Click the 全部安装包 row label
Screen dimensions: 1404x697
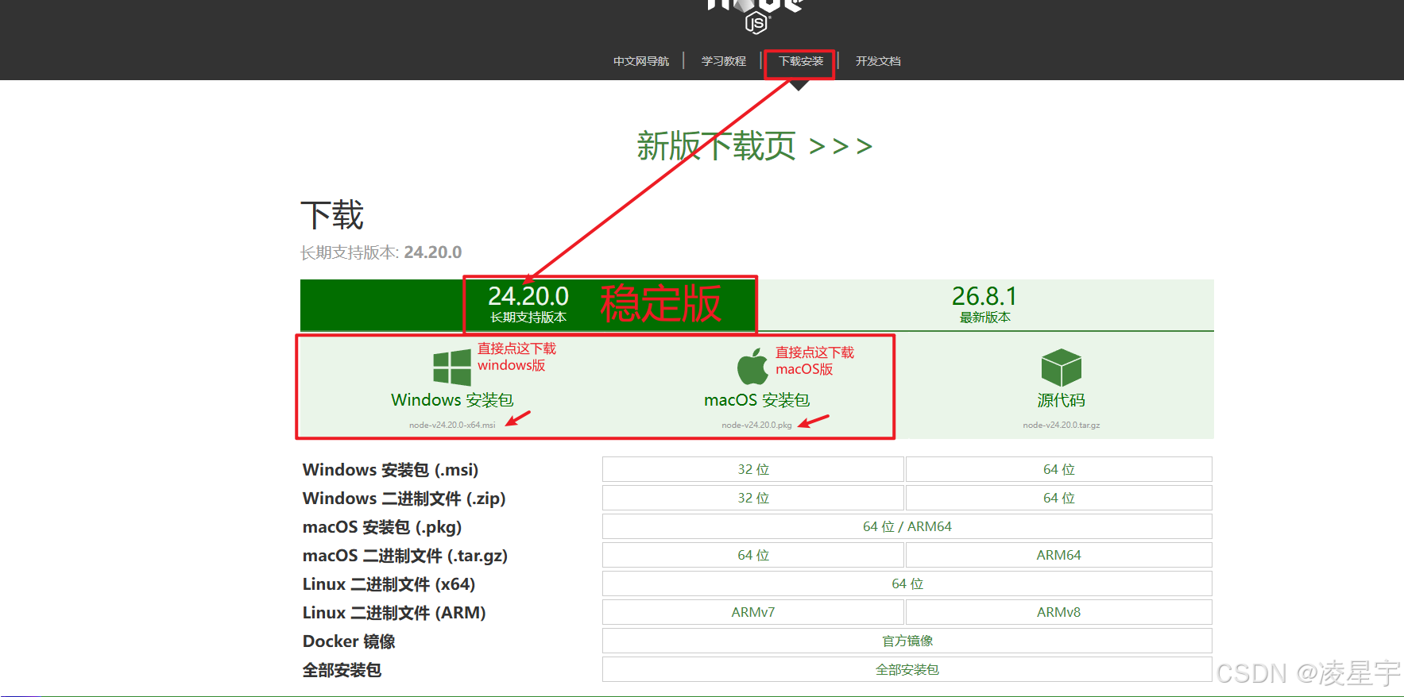point(342,670)
